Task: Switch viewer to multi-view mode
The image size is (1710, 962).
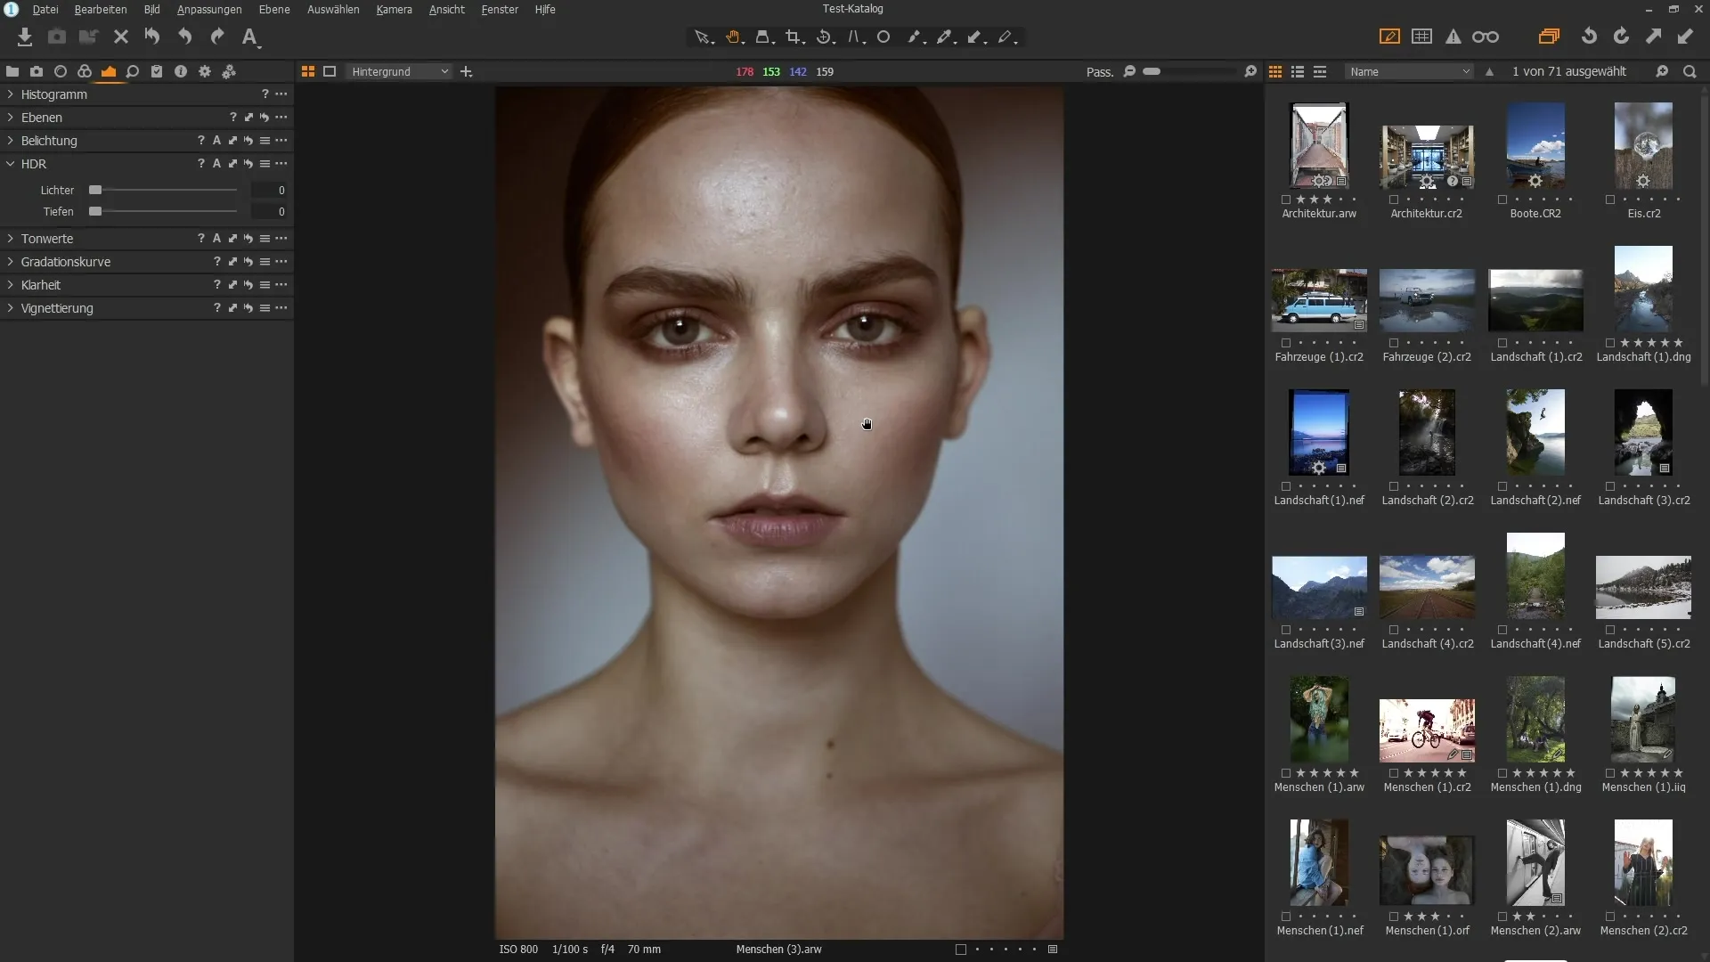Action: (308, 71)
